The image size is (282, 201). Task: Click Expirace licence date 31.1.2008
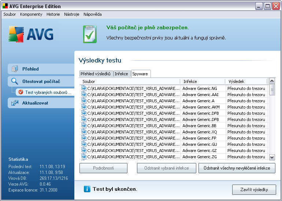click(x=48, y=190)
